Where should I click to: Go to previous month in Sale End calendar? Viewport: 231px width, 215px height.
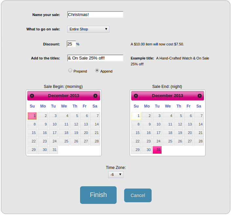click(136, 96)
